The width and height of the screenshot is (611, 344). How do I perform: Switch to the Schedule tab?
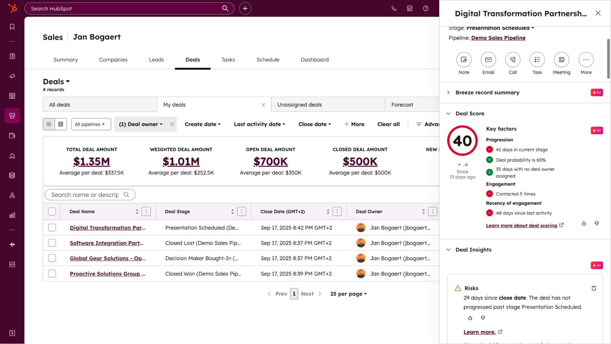tap(268, 60)
